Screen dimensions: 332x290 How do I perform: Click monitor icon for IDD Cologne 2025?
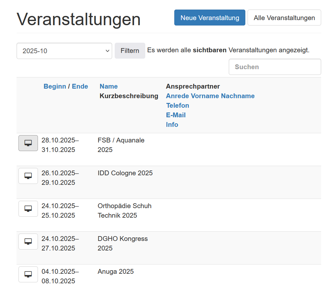point(28,176)
